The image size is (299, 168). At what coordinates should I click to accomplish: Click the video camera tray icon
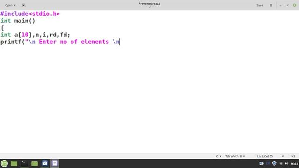coord(262,163)
